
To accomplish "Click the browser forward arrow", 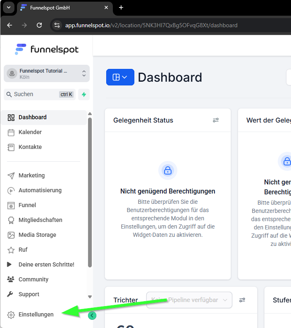I will (x=24, y=25).
